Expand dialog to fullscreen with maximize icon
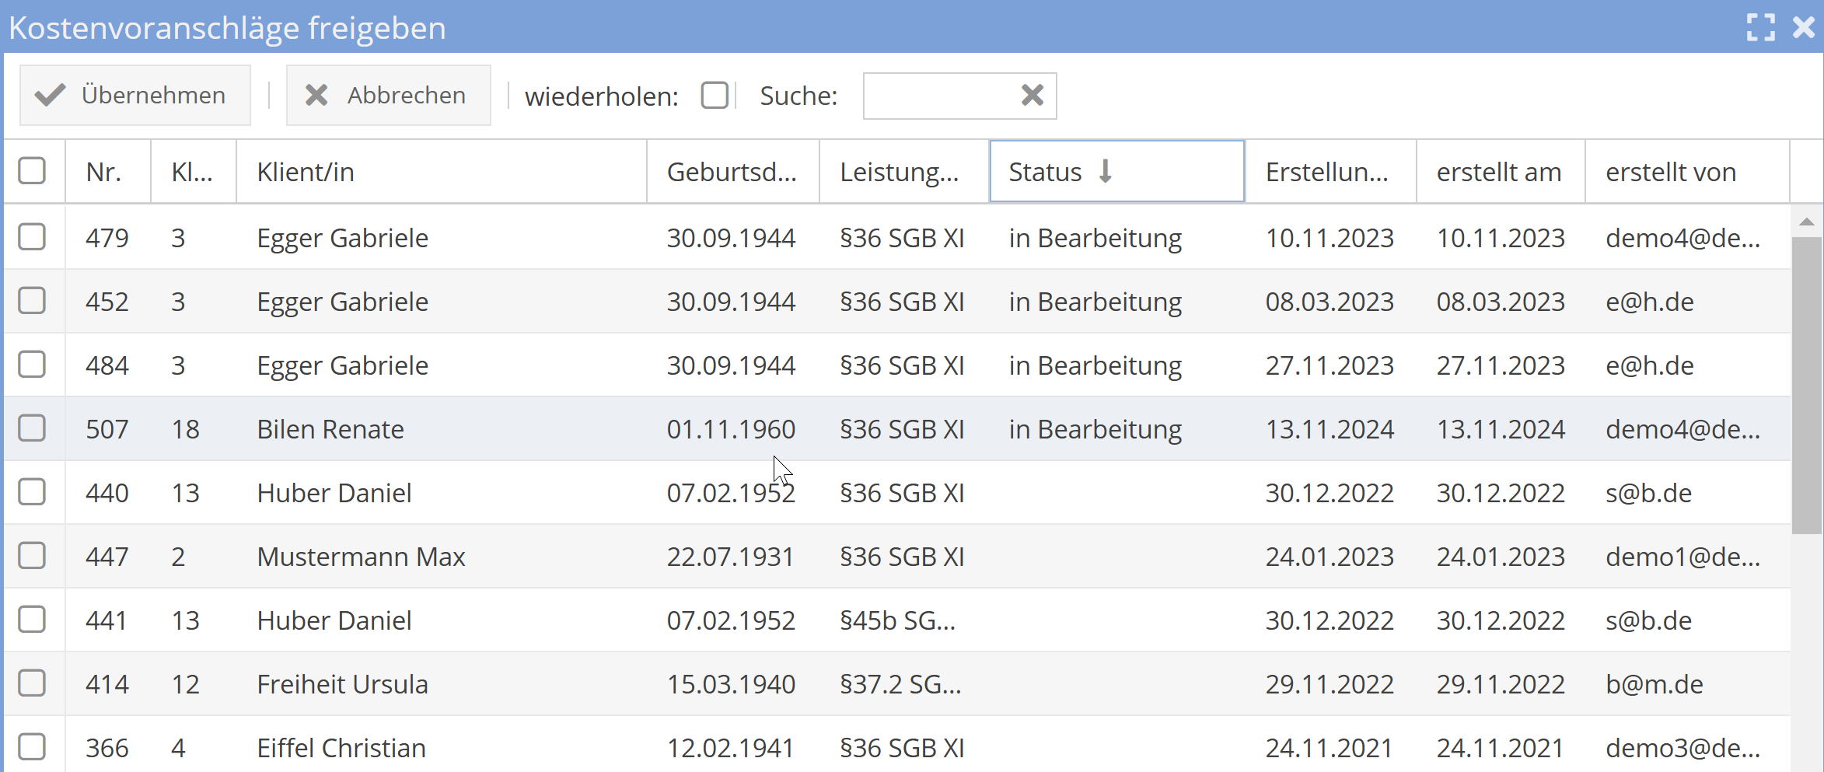Screen dimensions: 1824x772 1761,27
